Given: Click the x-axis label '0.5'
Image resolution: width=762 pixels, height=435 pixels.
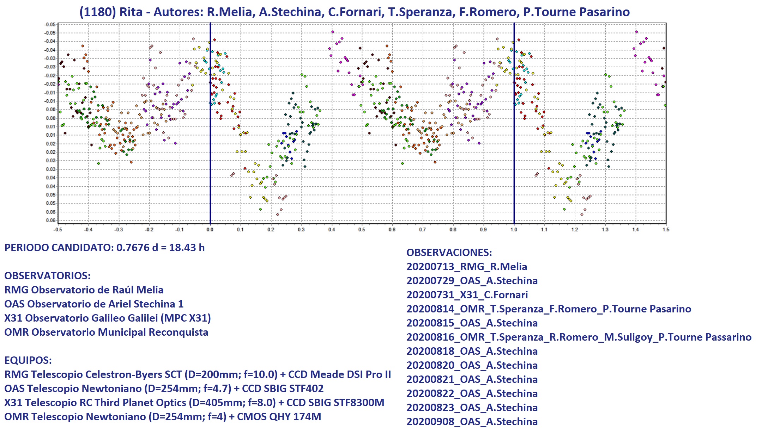Looking at the screenshot, I should pyautogui.click(x=362, y=230).
